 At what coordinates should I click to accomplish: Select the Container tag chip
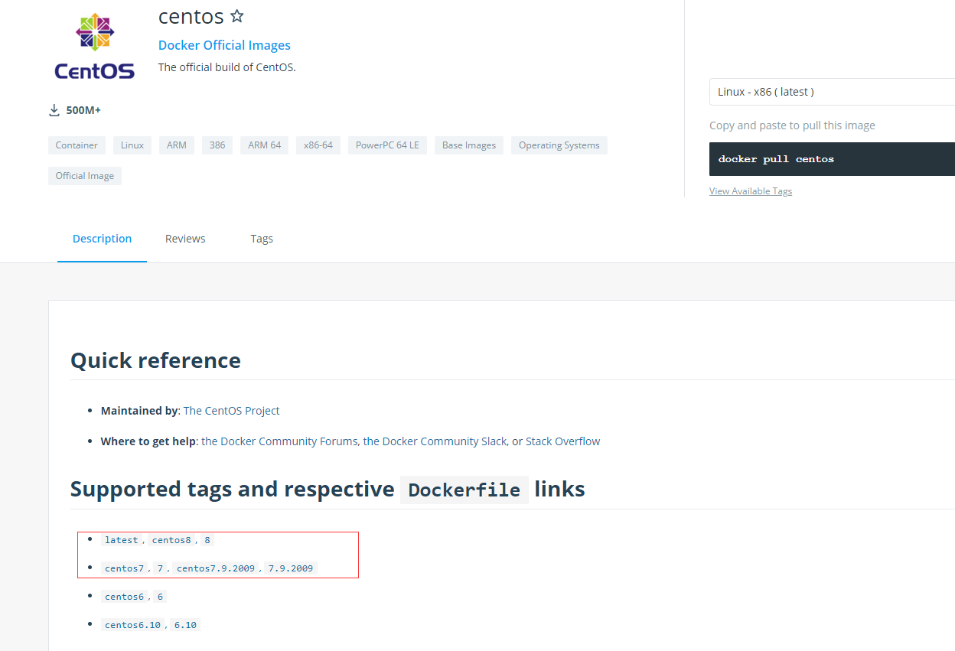click(77, 145)
